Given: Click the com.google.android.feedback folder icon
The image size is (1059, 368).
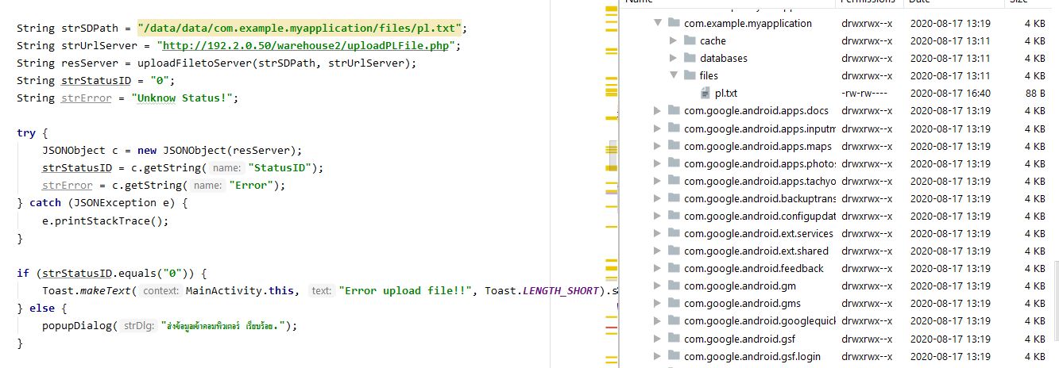Looking at the screenshot, I should tap(674, 268).
